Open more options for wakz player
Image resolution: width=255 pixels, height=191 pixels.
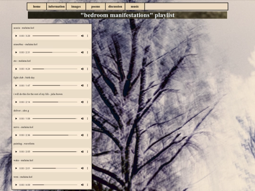click(x=87, y=168)
